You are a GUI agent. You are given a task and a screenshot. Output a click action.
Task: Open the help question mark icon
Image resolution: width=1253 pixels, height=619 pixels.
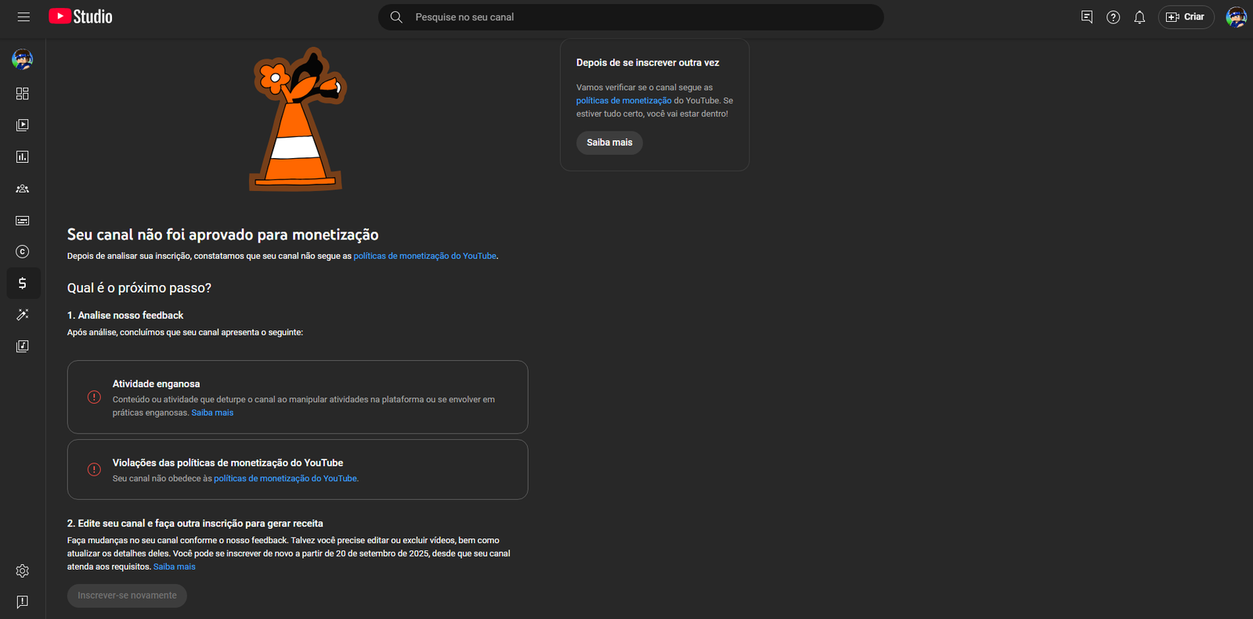(x=1113, y=17)
